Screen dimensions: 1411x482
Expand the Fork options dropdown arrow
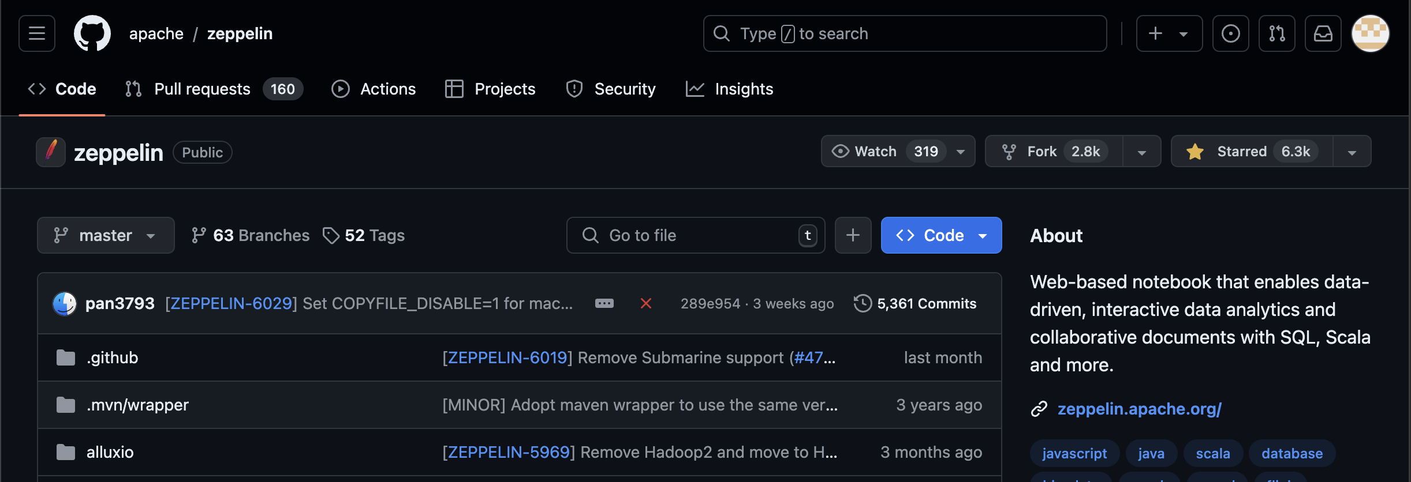pyautogui.click(x=1142, y=151)
